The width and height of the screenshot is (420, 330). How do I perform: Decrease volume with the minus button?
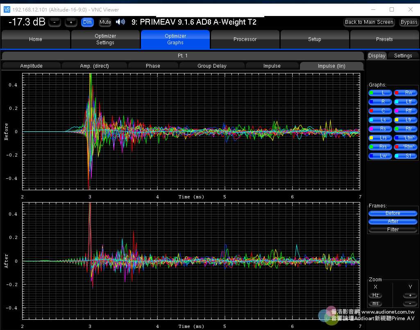tap(55, 22)
